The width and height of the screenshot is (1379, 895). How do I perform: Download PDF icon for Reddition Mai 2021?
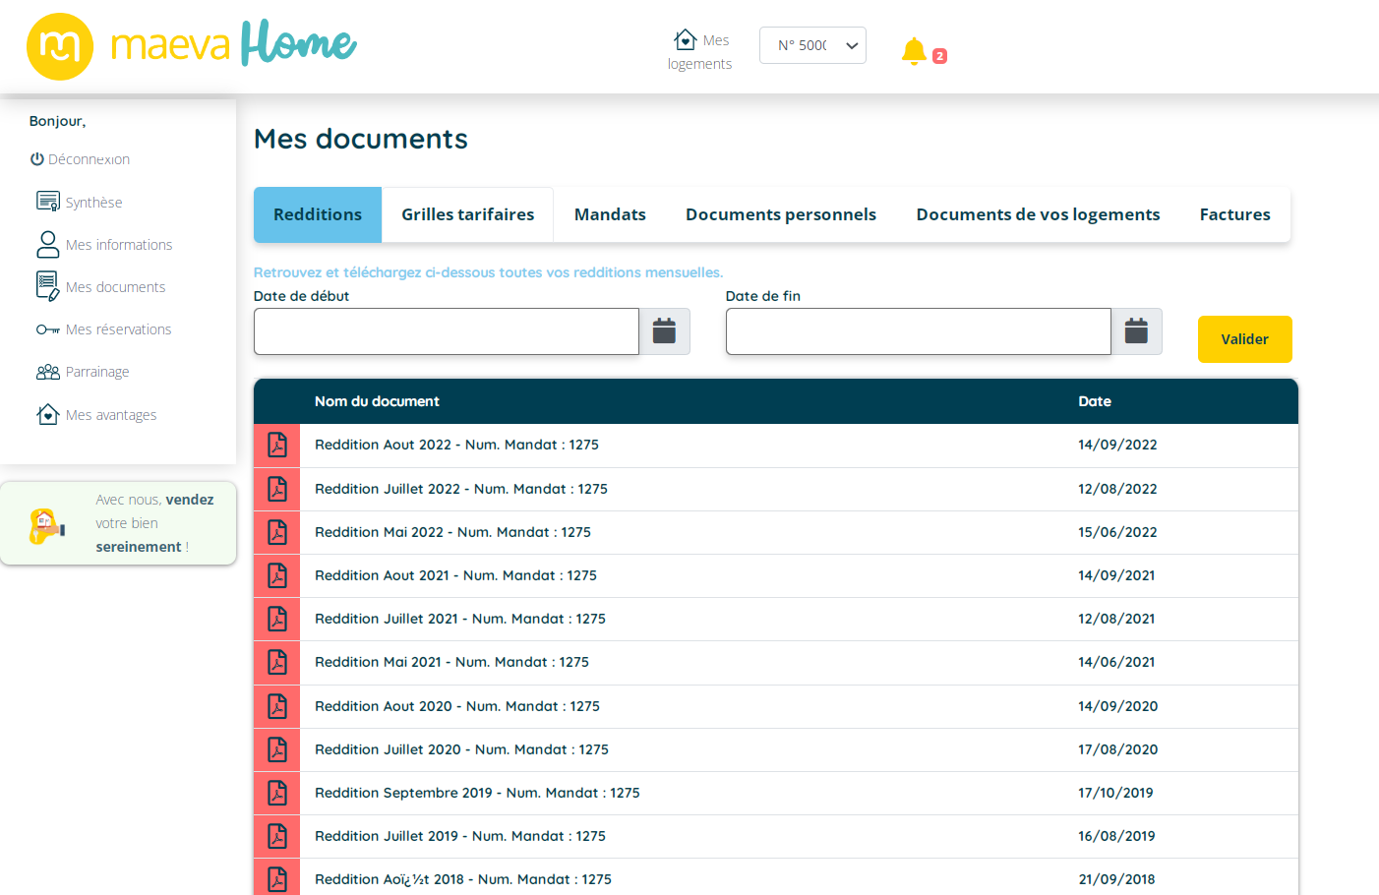click(277, 663)
